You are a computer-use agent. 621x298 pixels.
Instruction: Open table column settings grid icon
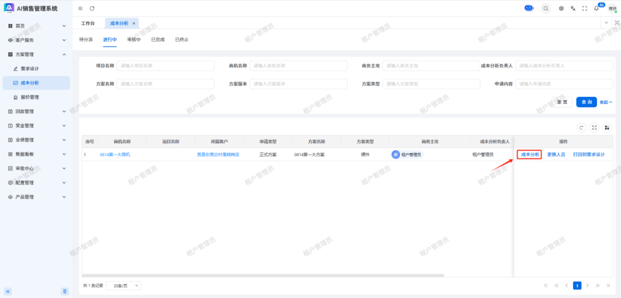[x=607, y=128]
